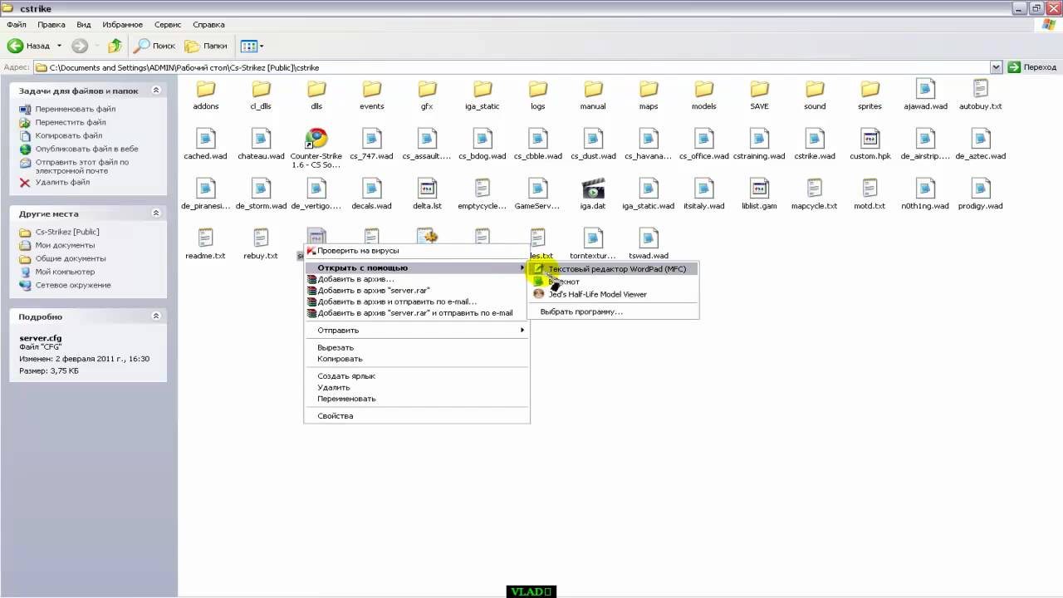Select the delta.lst file icon
This screenshot has height=598, width=1063.
click(x=427, y=189)
